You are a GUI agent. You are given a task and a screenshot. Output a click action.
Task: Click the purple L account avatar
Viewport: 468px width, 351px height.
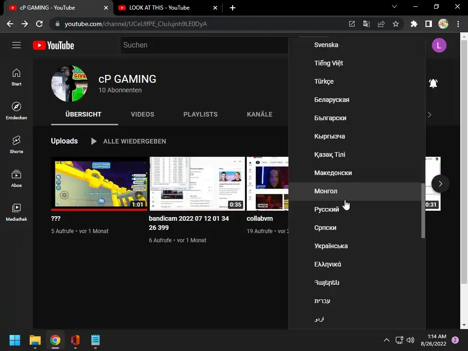click(439, 45)
